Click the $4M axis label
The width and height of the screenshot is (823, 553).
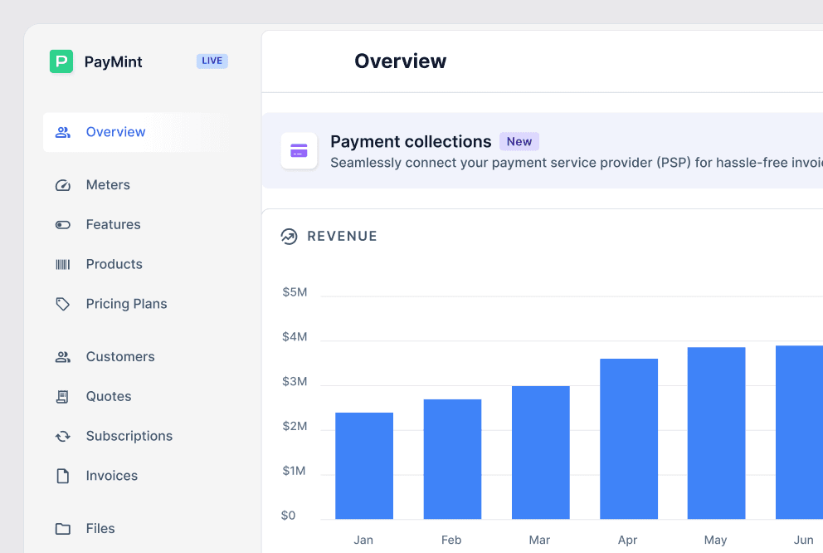pyautogui.click(x=295, y=336)
